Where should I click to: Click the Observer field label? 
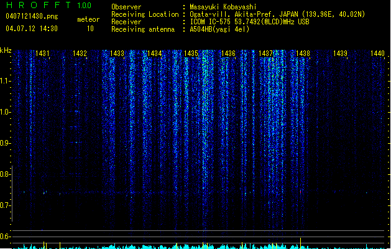coord(126,7)
